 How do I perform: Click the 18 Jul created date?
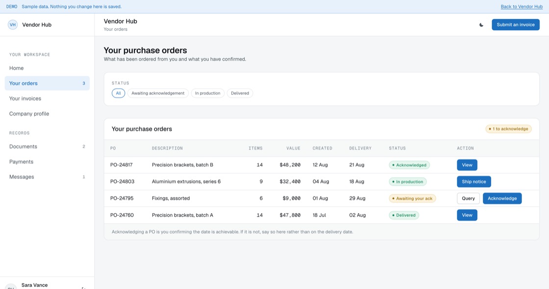319,215
